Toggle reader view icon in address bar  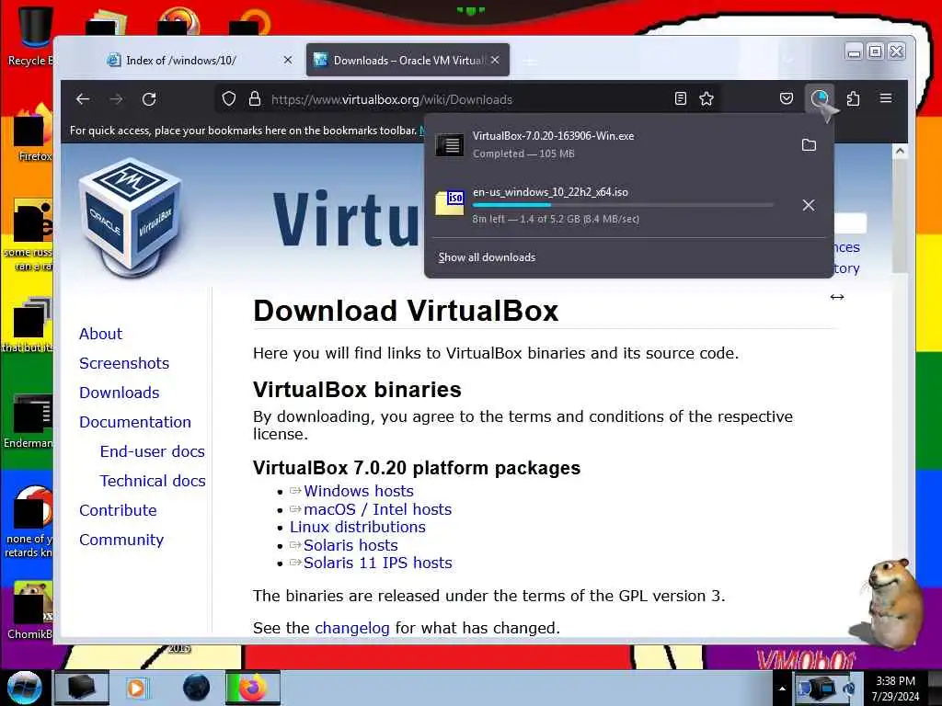(x=680, y=99)
